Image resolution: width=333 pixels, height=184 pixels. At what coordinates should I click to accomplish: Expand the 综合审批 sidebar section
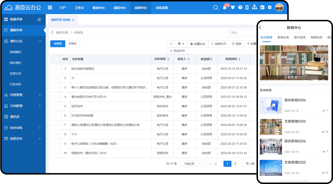tap(40, 128)
